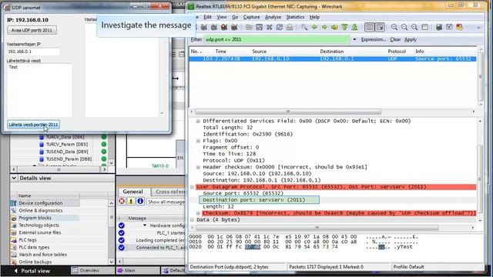Click display filter field udp.port == 2011
Image resolution: width=493 pixels, height=277 pixels.
(277, 39)
